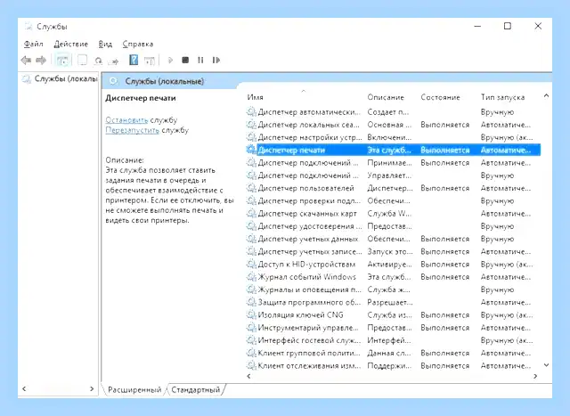
Task: Click gear icon of Диспетчер скачанных карт row
Action: point(251,213)
